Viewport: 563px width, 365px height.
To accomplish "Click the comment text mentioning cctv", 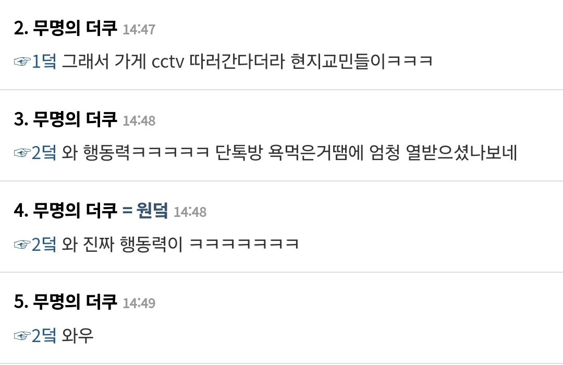I will click(x=247, y=62).
